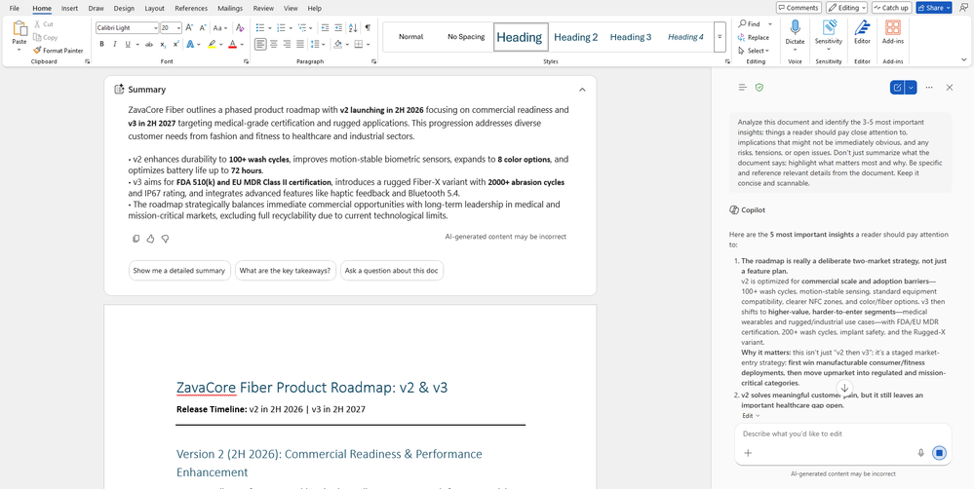Add attachment with plus icon in Copilot

point(748,453)
